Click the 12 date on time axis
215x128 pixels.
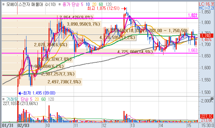coord(104,125)
